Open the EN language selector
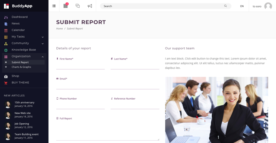The image size is (276, 143). (x=242, y=6)
